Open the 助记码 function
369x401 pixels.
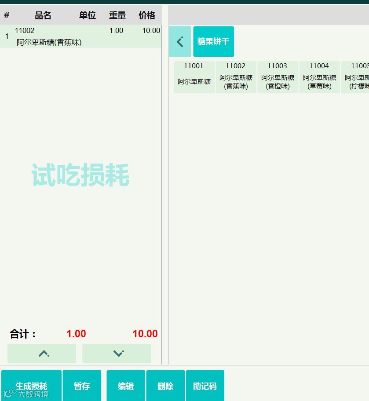pos(205,386)
